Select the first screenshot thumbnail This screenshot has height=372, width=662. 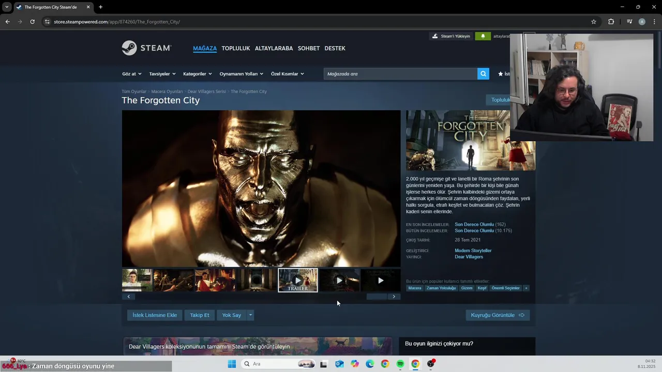(137, 280)
